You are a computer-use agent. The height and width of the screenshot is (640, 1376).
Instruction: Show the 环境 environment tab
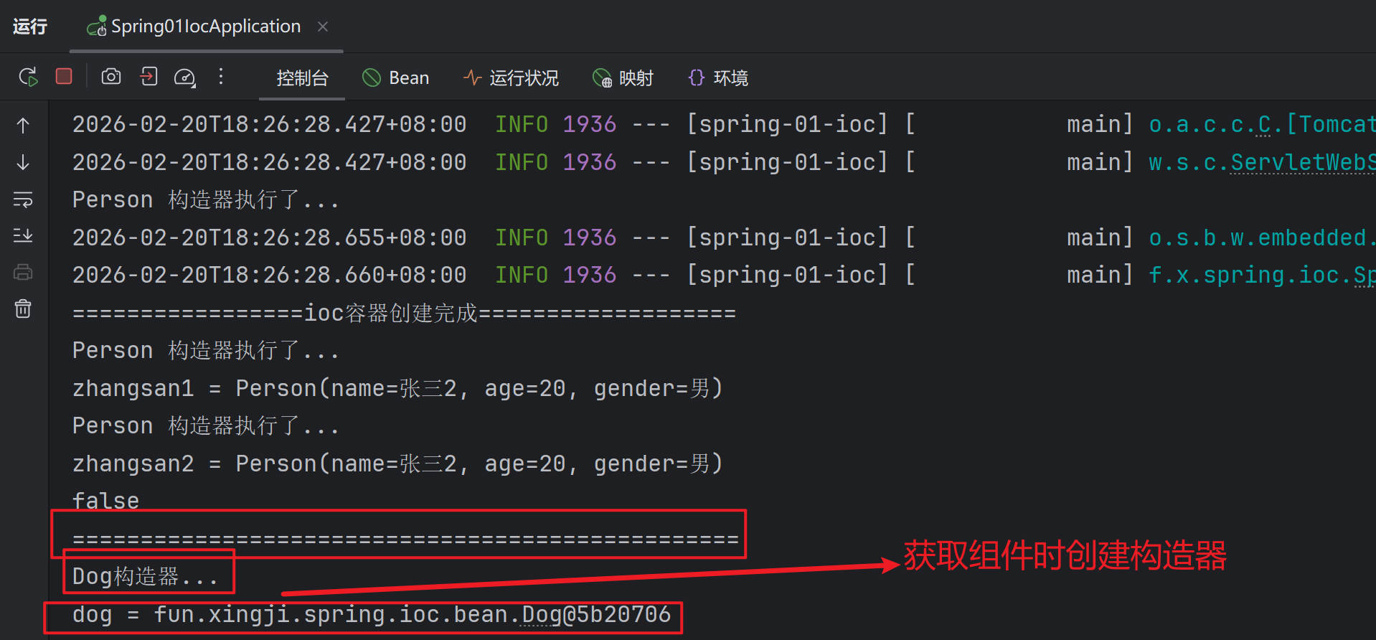[x=718, y=78]
